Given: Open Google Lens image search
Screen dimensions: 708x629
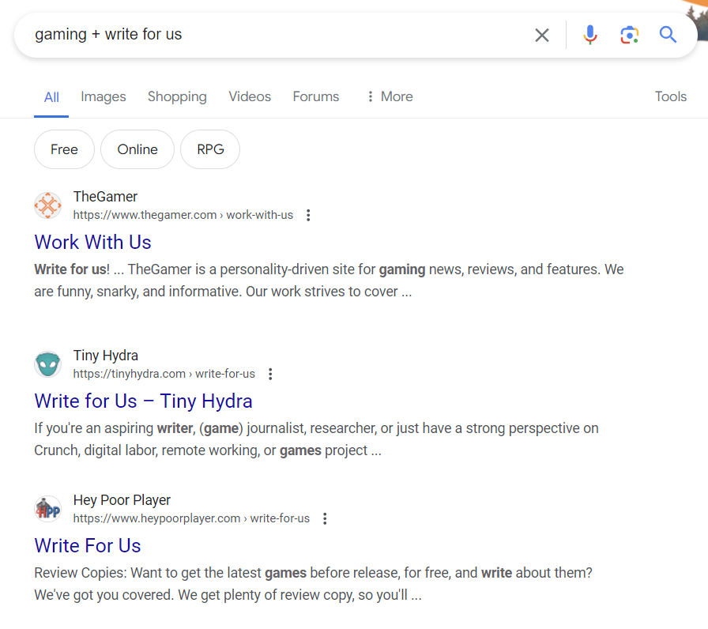Looking at the screenshot, I should (629, 35).
